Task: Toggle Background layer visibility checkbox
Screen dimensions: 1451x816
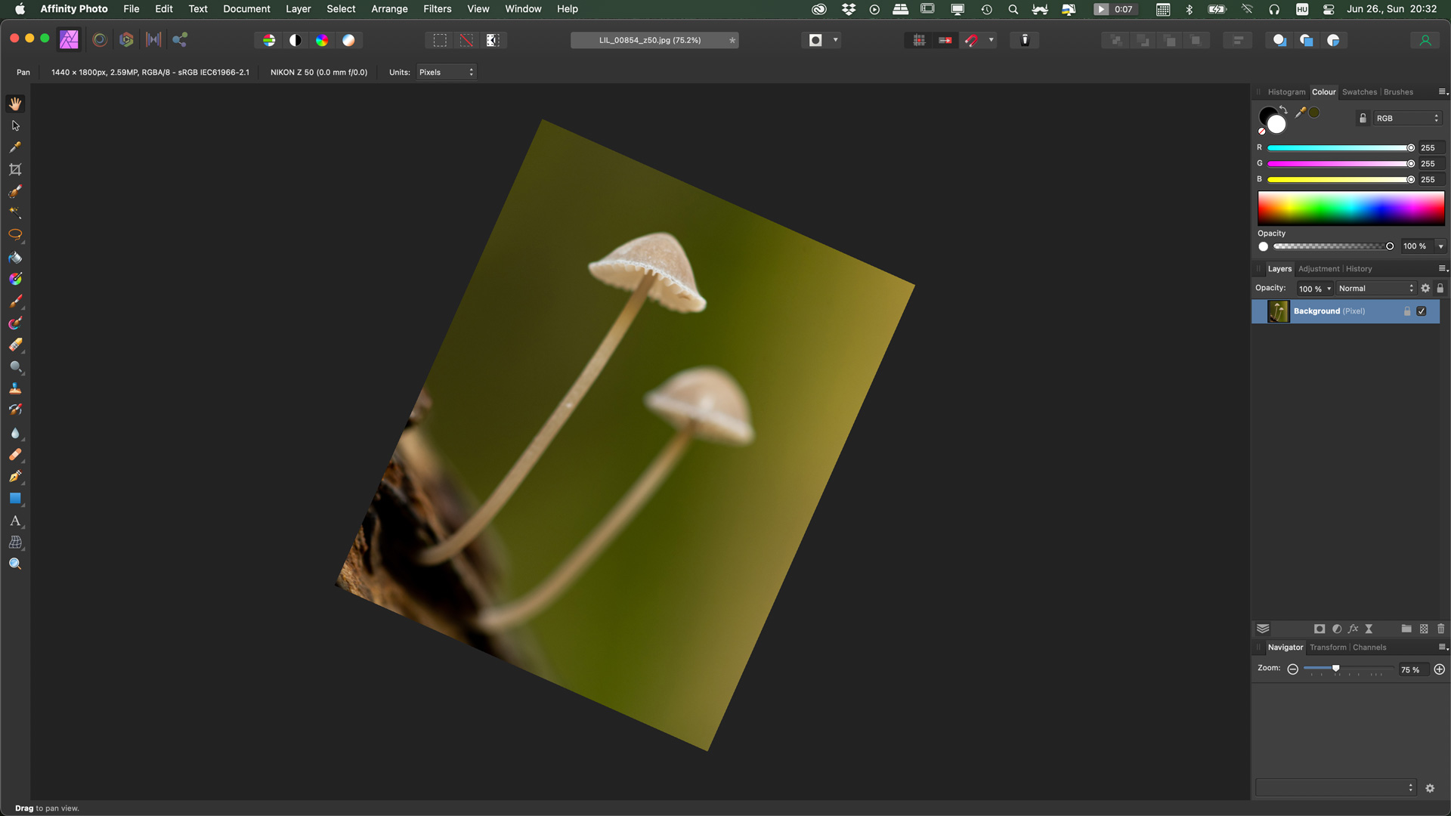Action: tap(1422, 311)
